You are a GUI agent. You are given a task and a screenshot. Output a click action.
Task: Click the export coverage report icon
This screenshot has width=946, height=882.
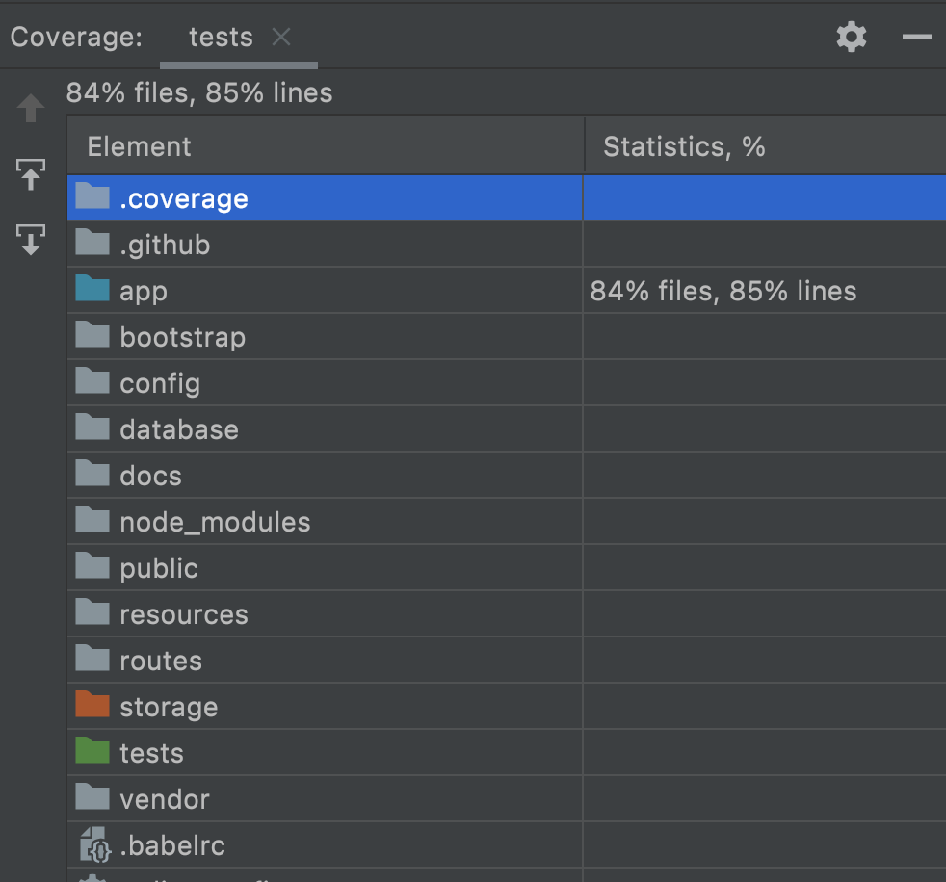(31, 239)
